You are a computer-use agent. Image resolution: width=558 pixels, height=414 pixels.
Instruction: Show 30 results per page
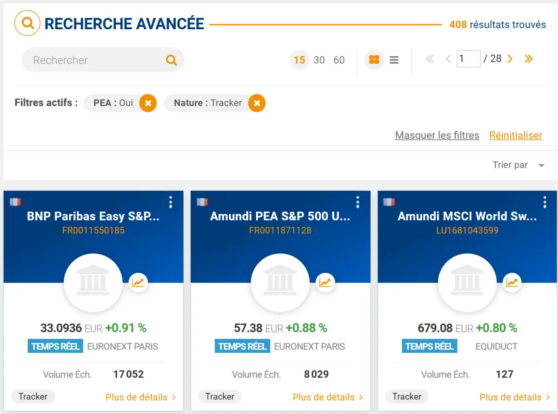pos(319,60)
